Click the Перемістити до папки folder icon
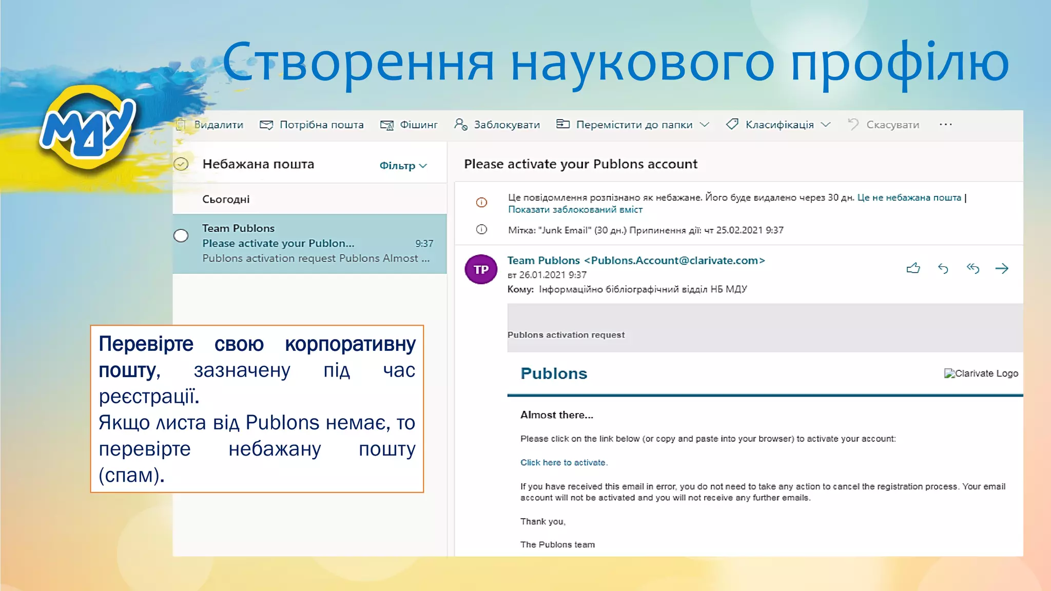Image resolution: width=1051 pixels, height=591 pixels. coord(563,124)
